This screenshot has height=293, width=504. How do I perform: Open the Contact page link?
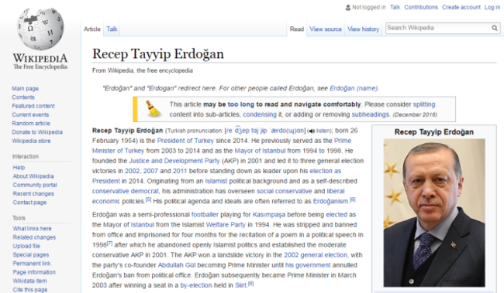29,203
